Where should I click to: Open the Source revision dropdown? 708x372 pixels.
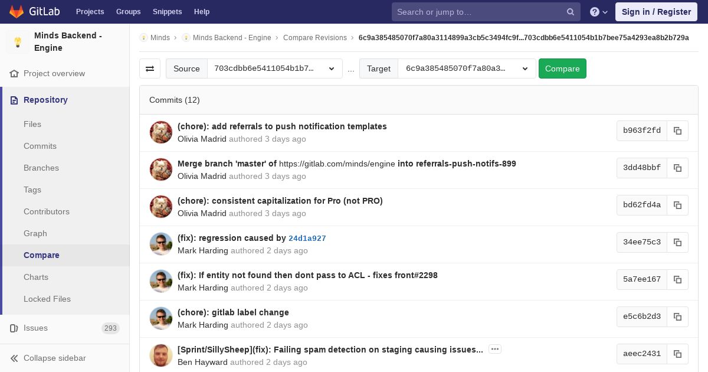point(275,68)
